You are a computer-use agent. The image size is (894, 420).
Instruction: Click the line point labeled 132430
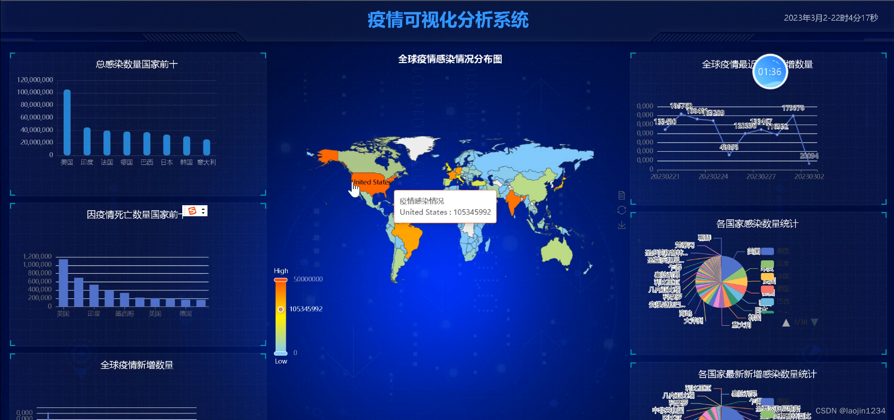point(665,130)
